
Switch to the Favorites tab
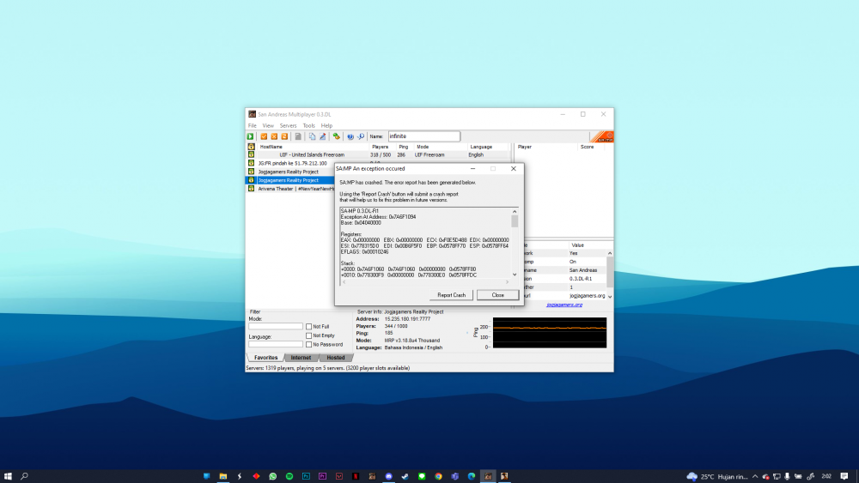pos(266,357)
